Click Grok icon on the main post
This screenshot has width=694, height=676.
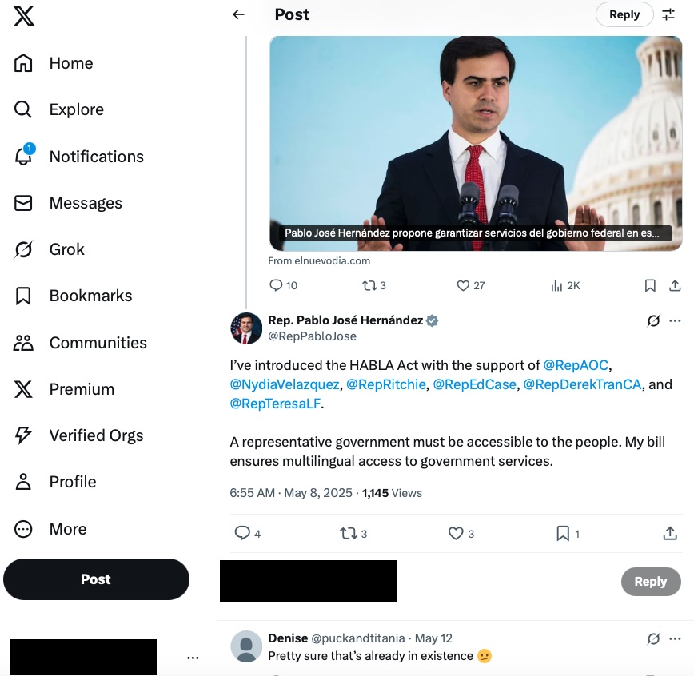pyautogui.click(x=653, y=320)
